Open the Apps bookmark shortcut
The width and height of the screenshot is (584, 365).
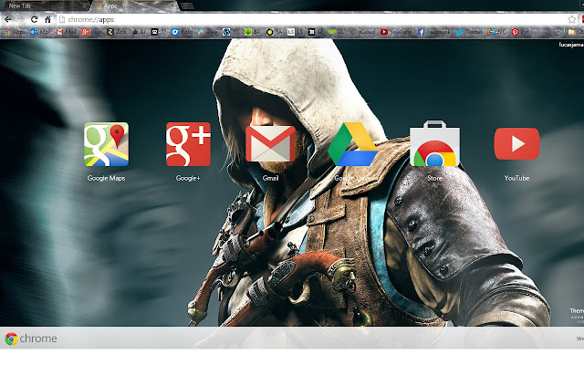(x=15, y=32)
